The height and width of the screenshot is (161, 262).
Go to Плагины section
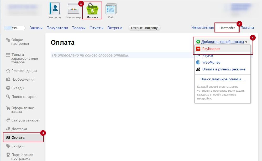247,28
